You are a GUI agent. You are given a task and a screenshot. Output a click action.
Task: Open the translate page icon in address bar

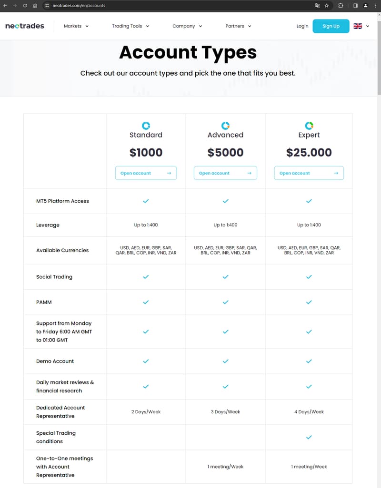click(x=318, y=5)
